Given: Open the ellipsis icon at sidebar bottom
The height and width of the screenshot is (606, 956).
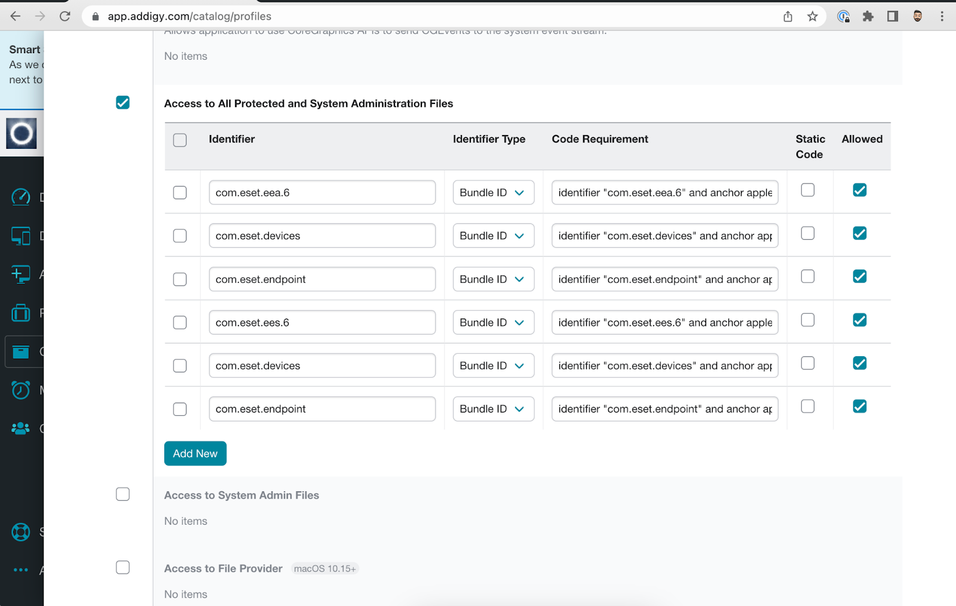Looking at the screenshot, I should click(x=21, y=570).
